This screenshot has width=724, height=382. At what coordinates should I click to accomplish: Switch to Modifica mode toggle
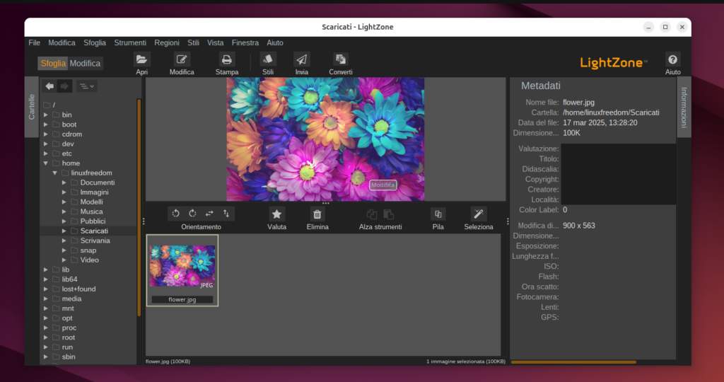coord(86,64)
